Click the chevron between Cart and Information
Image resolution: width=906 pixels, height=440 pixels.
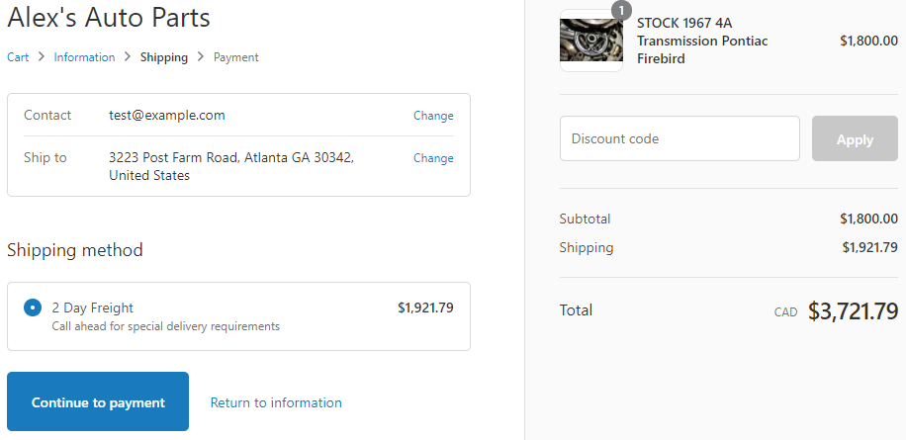click(41, 56)
